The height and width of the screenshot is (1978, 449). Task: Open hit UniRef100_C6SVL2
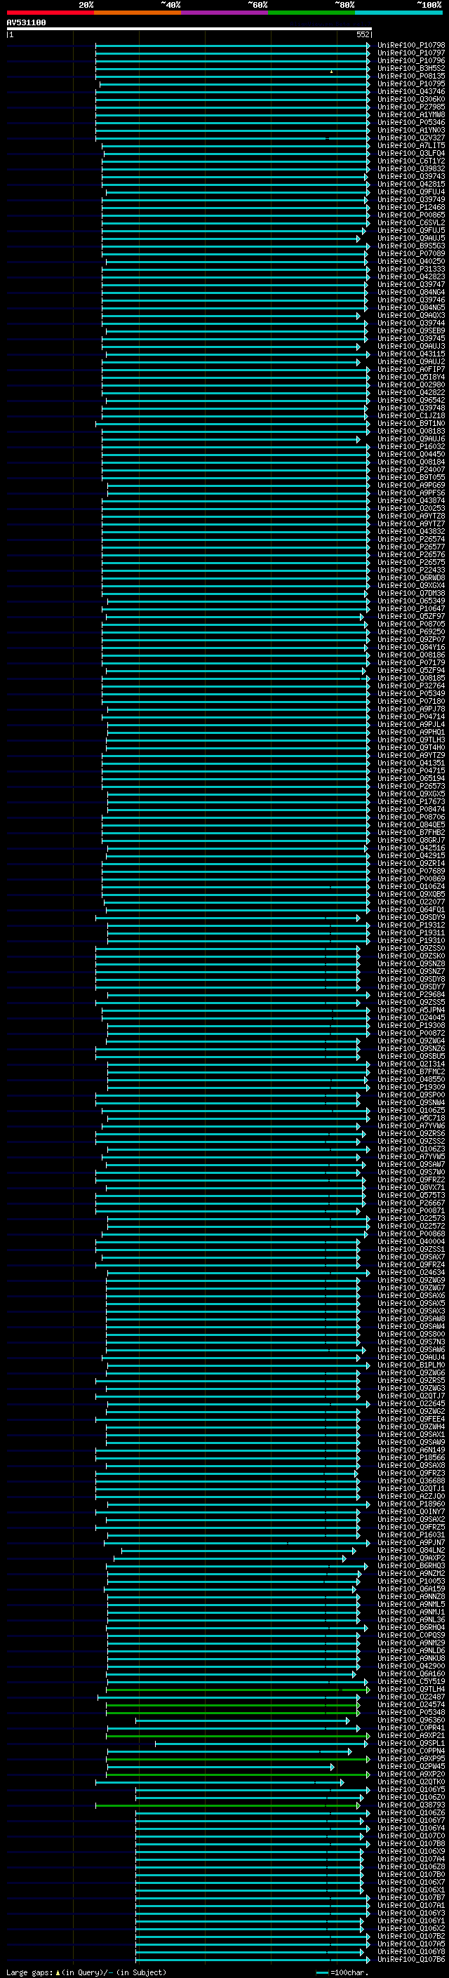click(411, 222)
